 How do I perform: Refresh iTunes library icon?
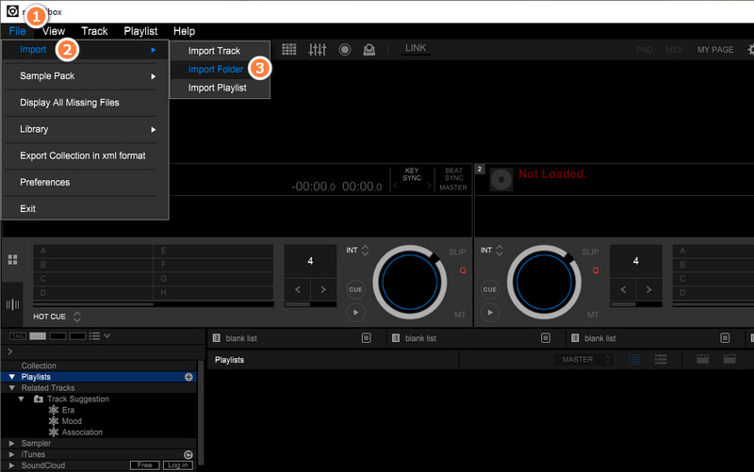coord(188,455)
